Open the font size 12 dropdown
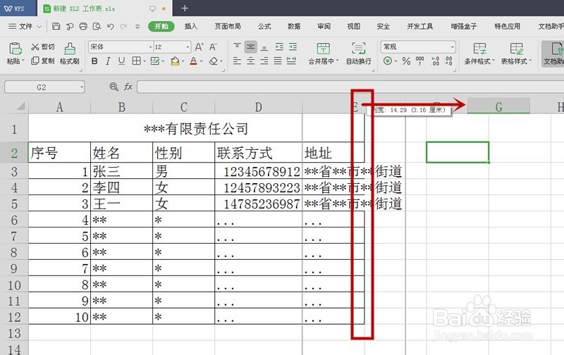Viewport: 564px width, 355px height. point(188,47)
